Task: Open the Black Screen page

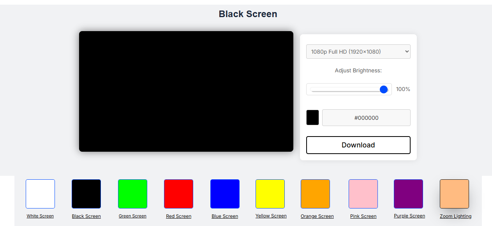Action: [86, 216]
